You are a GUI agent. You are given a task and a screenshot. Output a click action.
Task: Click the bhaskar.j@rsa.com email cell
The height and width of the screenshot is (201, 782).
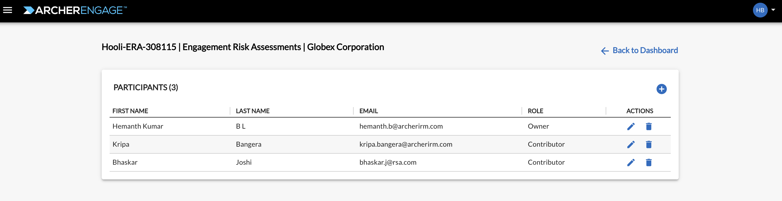point(388,162)
